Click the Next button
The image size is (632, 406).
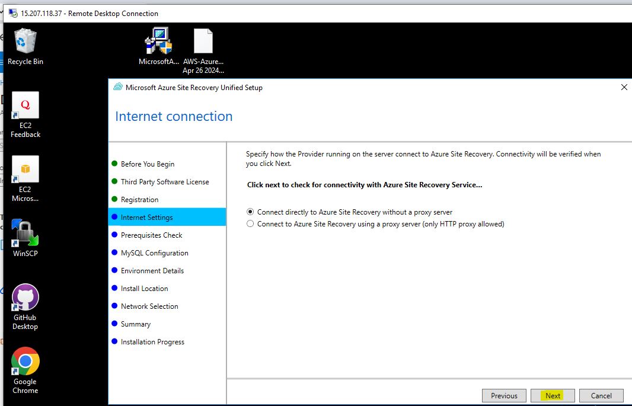[x=553, y=396]
